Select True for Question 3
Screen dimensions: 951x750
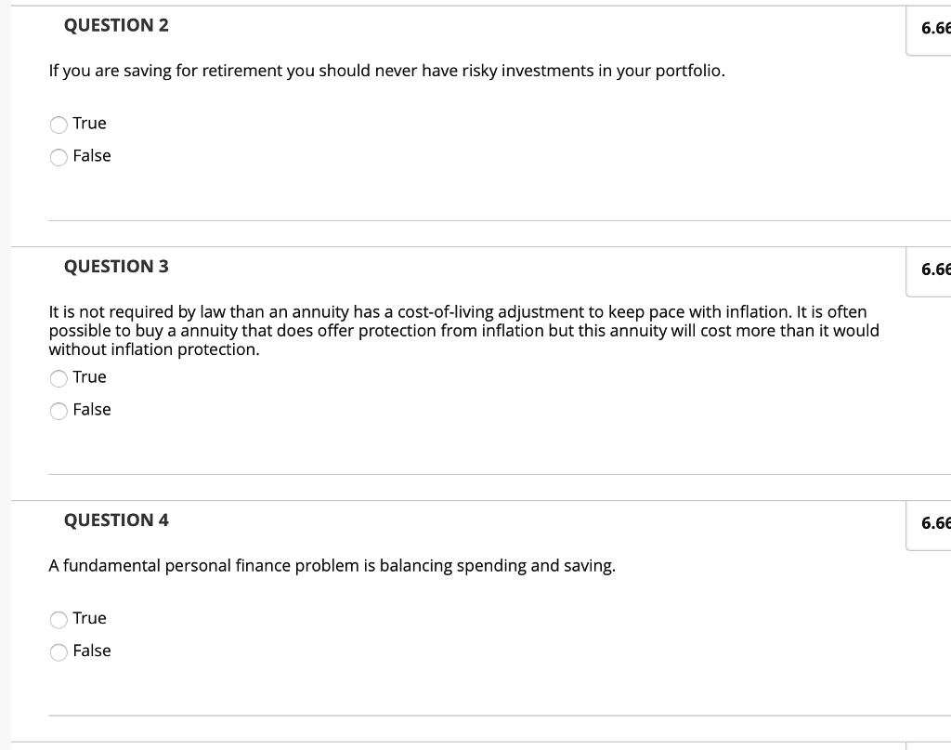click(x=59, y=377)
